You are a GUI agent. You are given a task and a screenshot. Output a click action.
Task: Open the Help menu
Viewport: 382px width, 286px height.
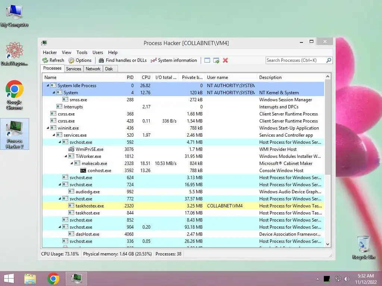click(113, 52)
